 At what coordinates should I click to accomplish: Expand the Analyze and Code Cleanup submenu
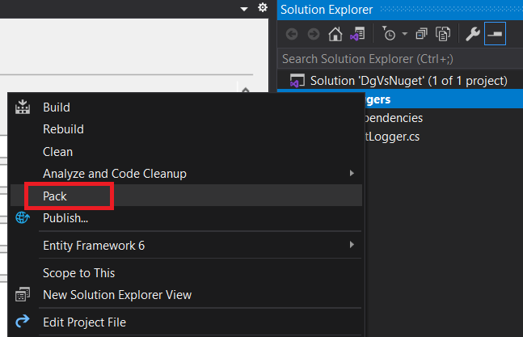pyautogui.click(x=351, y=174)
